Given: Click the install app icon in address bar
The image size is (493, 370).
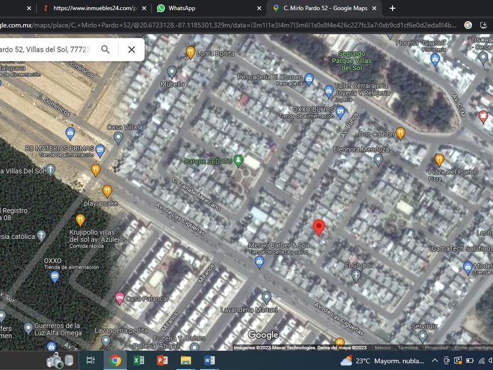Looking at the screenshot, I should [x=484, y=25].
